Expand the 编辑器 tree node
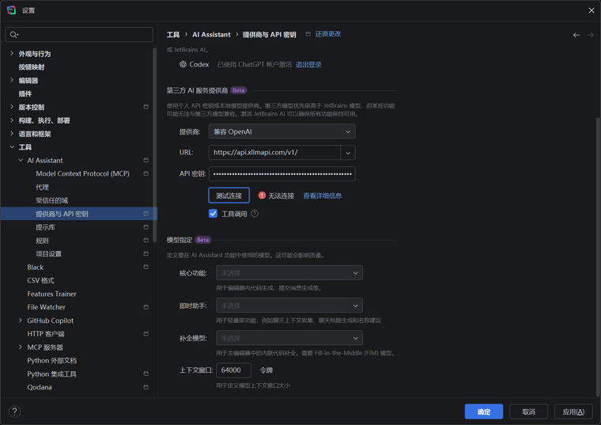This screenshot has height=425, width=601. point(12,80)
